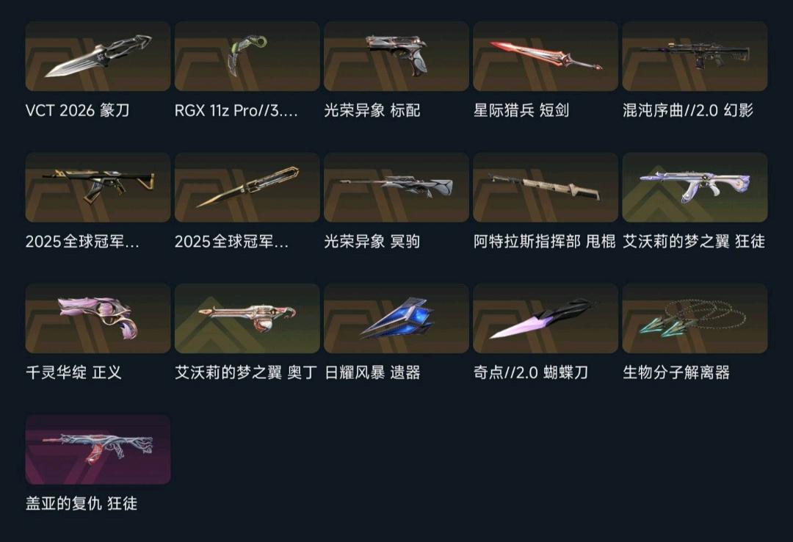Choose the 光荣异象 标配 pistol skin
The height and width of the screenshot is (542, 793).
tap(396, 56)
